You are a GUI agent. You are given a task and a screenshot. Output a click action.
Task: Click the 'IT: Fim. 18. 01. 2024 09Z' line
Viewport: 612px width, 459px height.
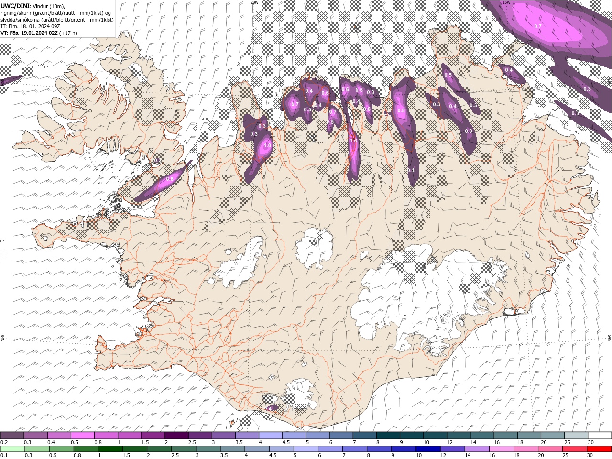point(30,26)
